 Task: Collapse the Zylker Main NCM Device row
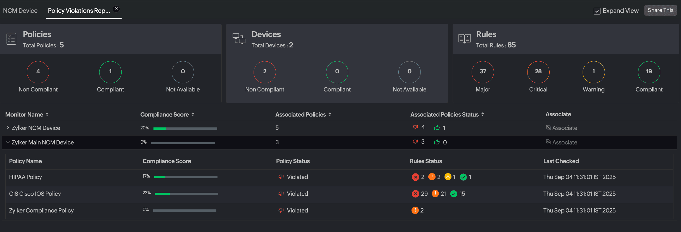(8, 142)
